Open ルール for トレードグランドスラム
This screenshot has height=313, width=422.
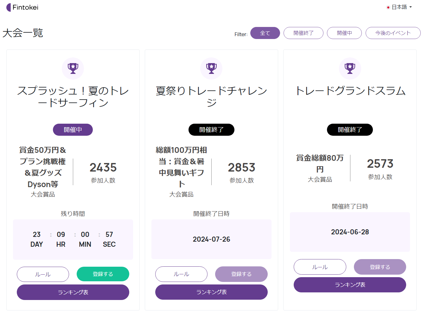(320, 267)
